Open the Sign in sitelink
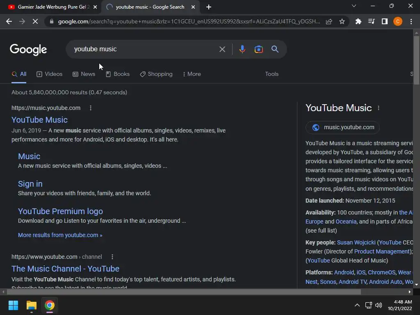Screen dimensions: 420x315 click(x=30, y=184)
